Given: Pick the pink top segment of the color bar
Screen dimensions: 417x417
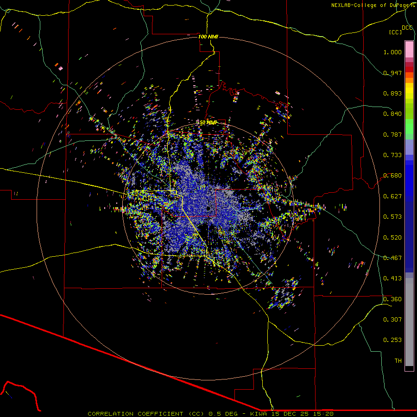Looking at the screenshot, I should tap(409, 49).
